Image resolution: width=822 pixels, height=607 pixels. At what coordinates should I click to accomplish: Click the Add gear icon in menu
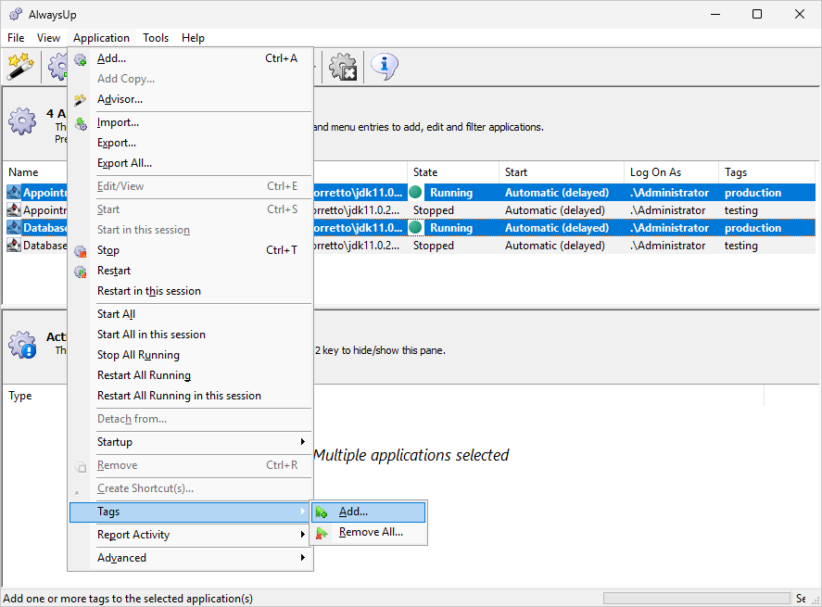tap(81, 59)
